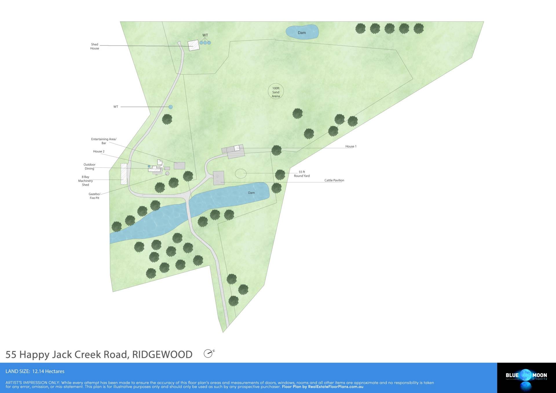Click the north compass icon
Image resolution: width=556 pixels, height=393 pixels.
click(208, 353)
